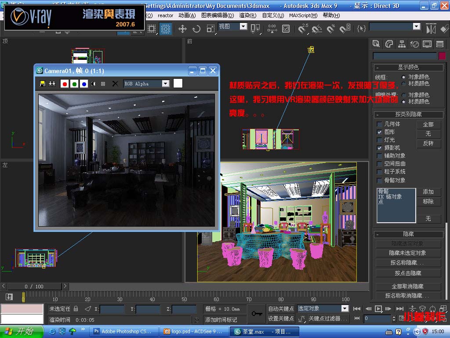The height and width of the screenshot is (338, 450).
Task: Open the Utilities command panel tab
Action: tap(439, 44)
